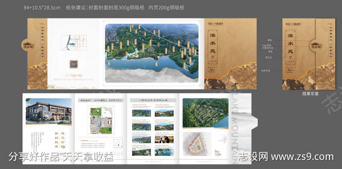Select the small location map with blue river

click(x=74, y=43)
